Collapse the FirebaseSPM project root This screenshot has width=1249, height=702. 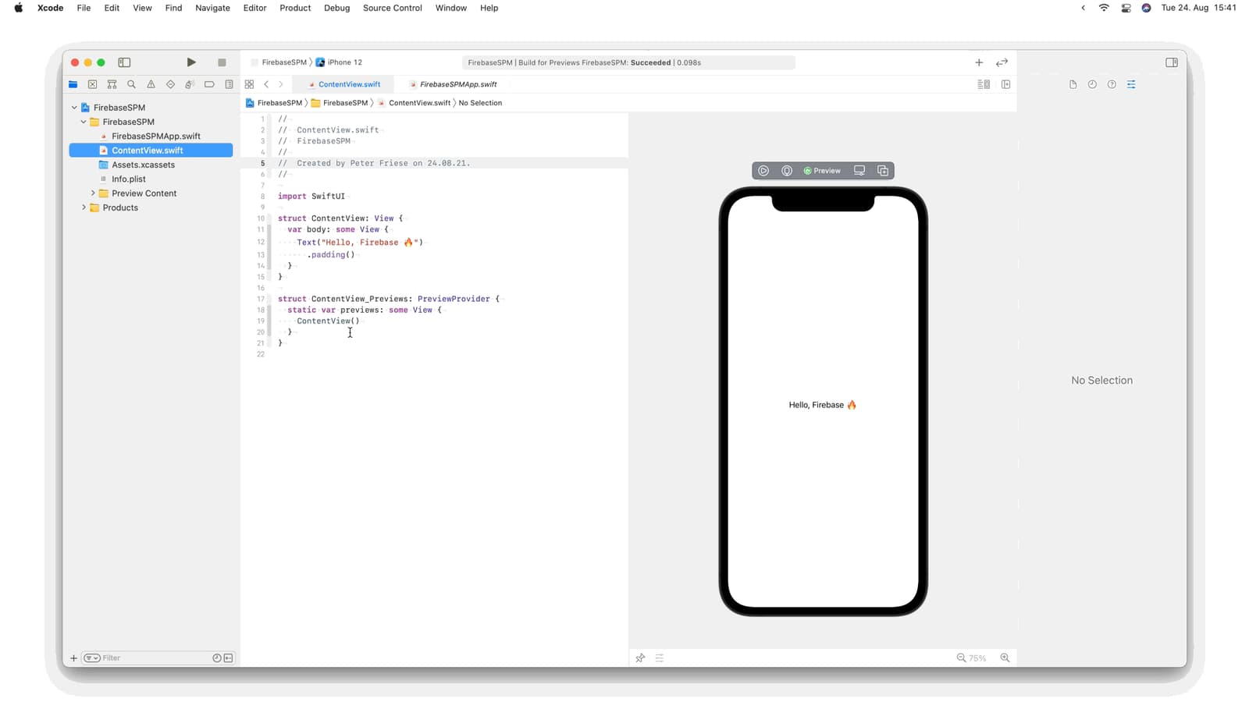(x=74, y=108)
